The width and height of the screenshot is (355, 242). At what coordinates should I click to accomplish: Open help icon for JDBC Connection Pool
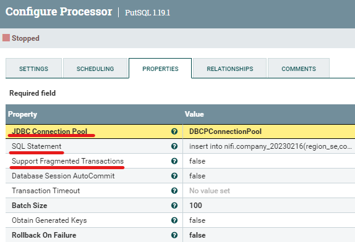click(174, 131)
